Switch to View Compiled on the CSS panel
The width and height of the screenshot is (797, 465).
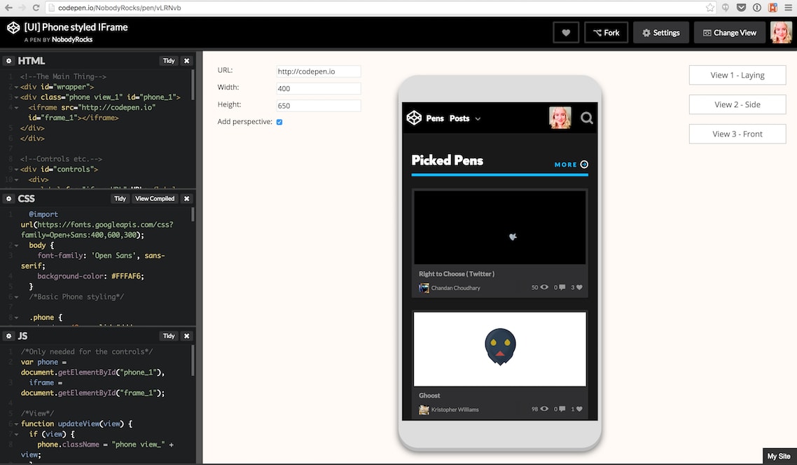coord(154,198)
